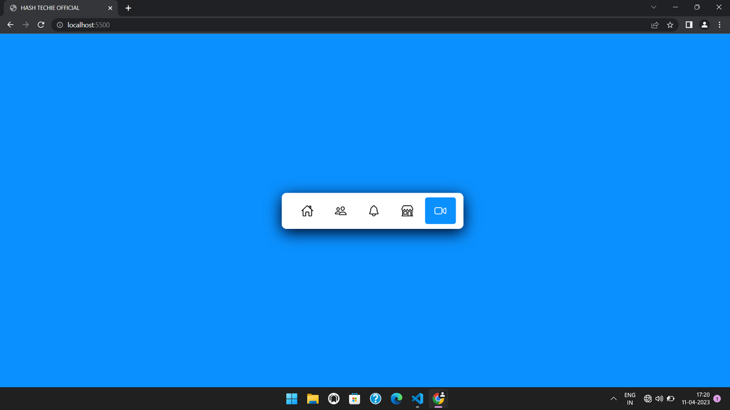Close the HASH TECHIE OFFICIAL tab
This screenshot has width=730, height=410.
coord(109,9)
